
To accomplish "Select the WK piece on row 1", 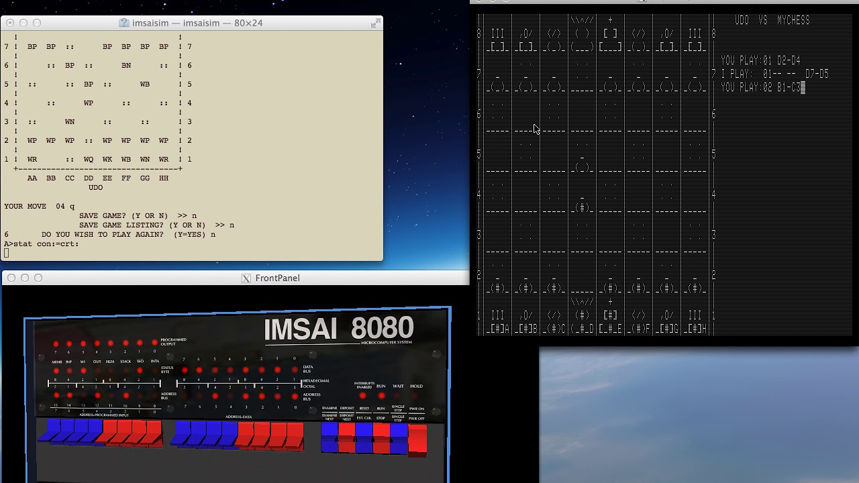I will click(x=107, y=160).
